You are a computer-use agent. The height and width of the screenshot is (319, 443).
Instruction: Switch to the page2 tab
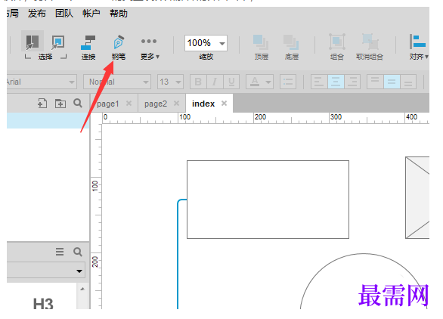click(x=156, y=104)
